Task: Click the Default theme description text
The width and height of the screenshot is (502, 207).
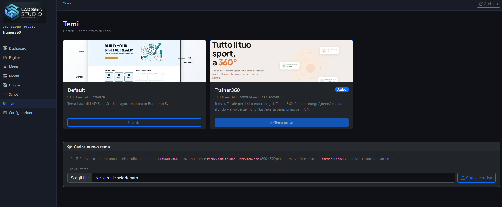Action: (x=117, y=104)
